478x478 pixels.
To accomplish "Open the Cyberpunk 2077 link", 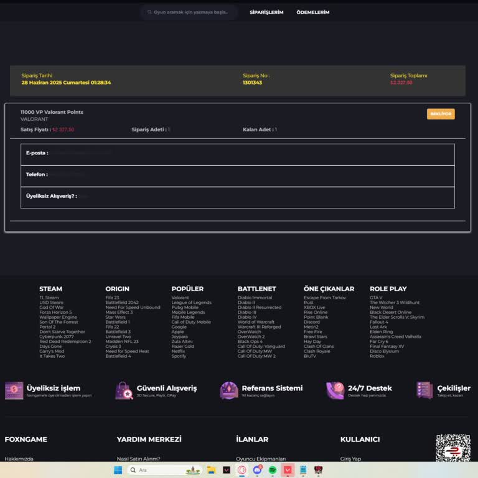I will click(x=57, y=337).
